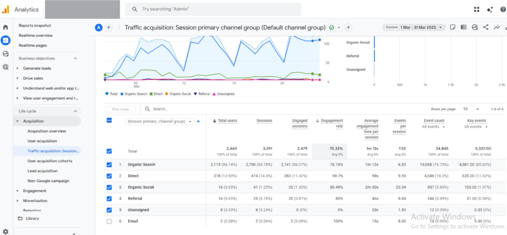This screenshot has width=507, height=235.
Task: Open the Google apps grid icon
Action: 477,9
